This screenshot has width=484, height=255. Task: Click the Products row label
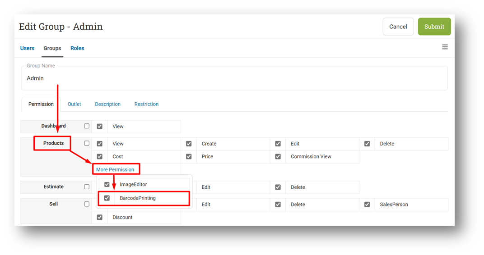click(53, 143)
